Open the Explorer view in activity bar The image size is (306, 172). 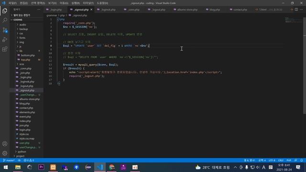point(5,11)
